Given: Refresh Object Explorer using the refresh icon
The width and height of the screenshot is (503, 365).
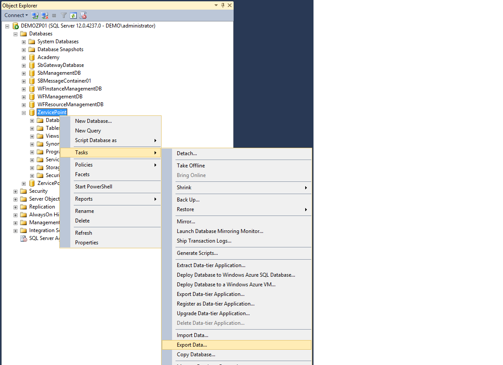Looking at the screenshot, I should coord(73,15).
